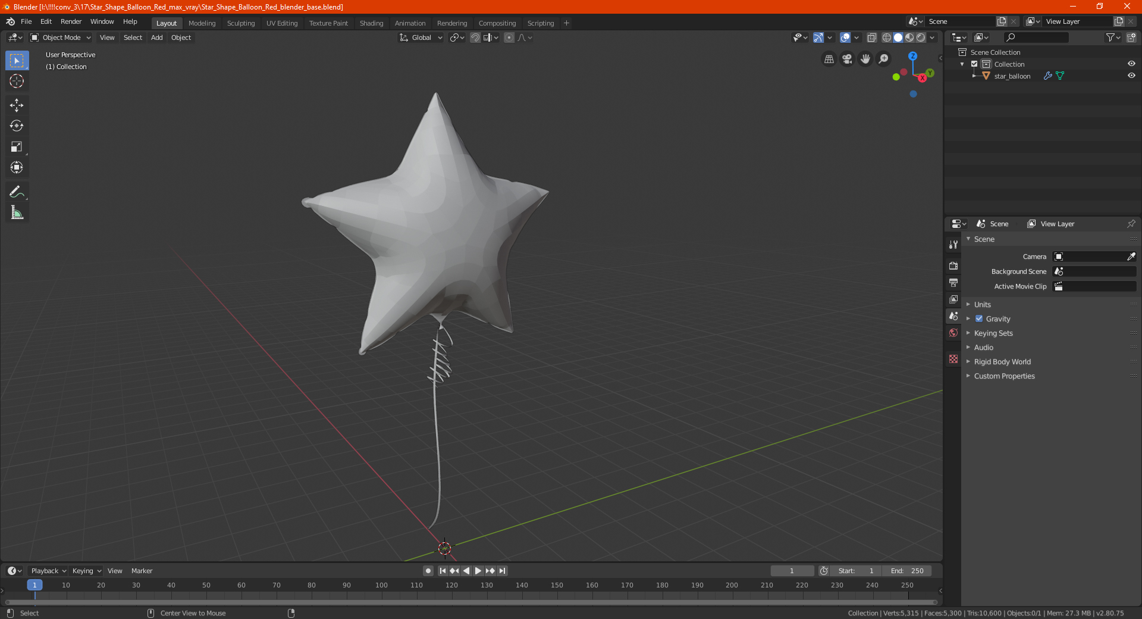Image resolution: width=1142 pixels, height=619 pixels.
Task: Open the Object Mode dropdown
Action: click(61, 37)
